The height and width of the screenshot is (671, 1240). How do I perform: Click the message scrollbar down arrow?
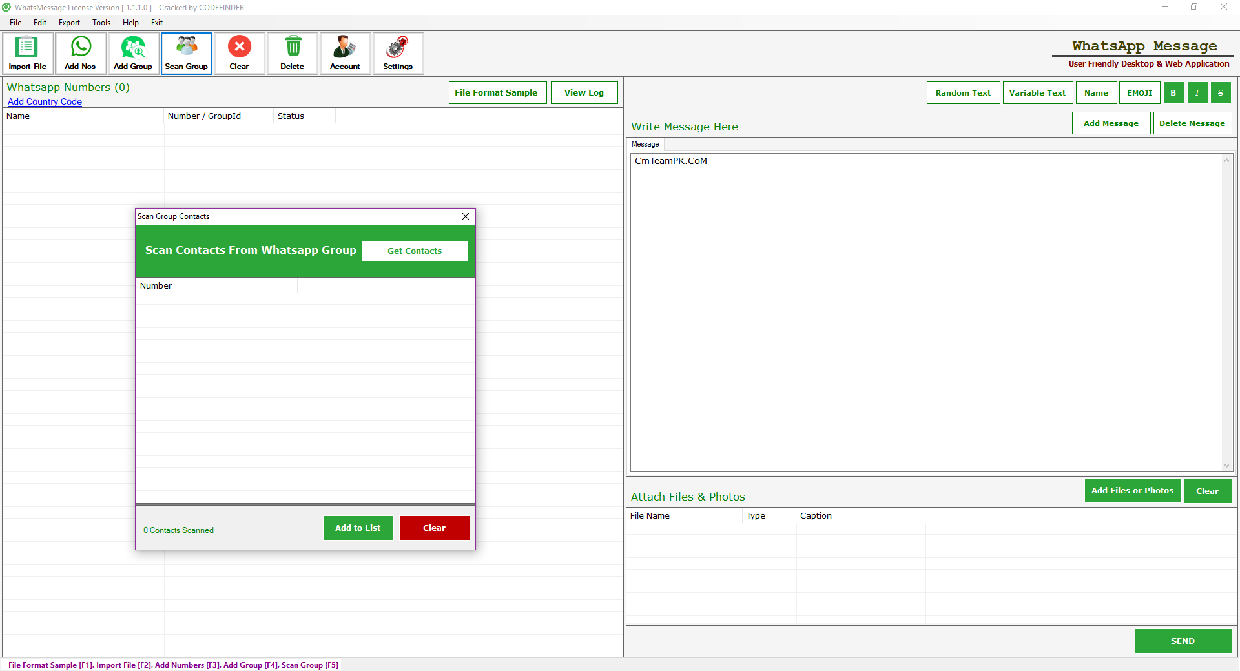[x=1226, y=465]
